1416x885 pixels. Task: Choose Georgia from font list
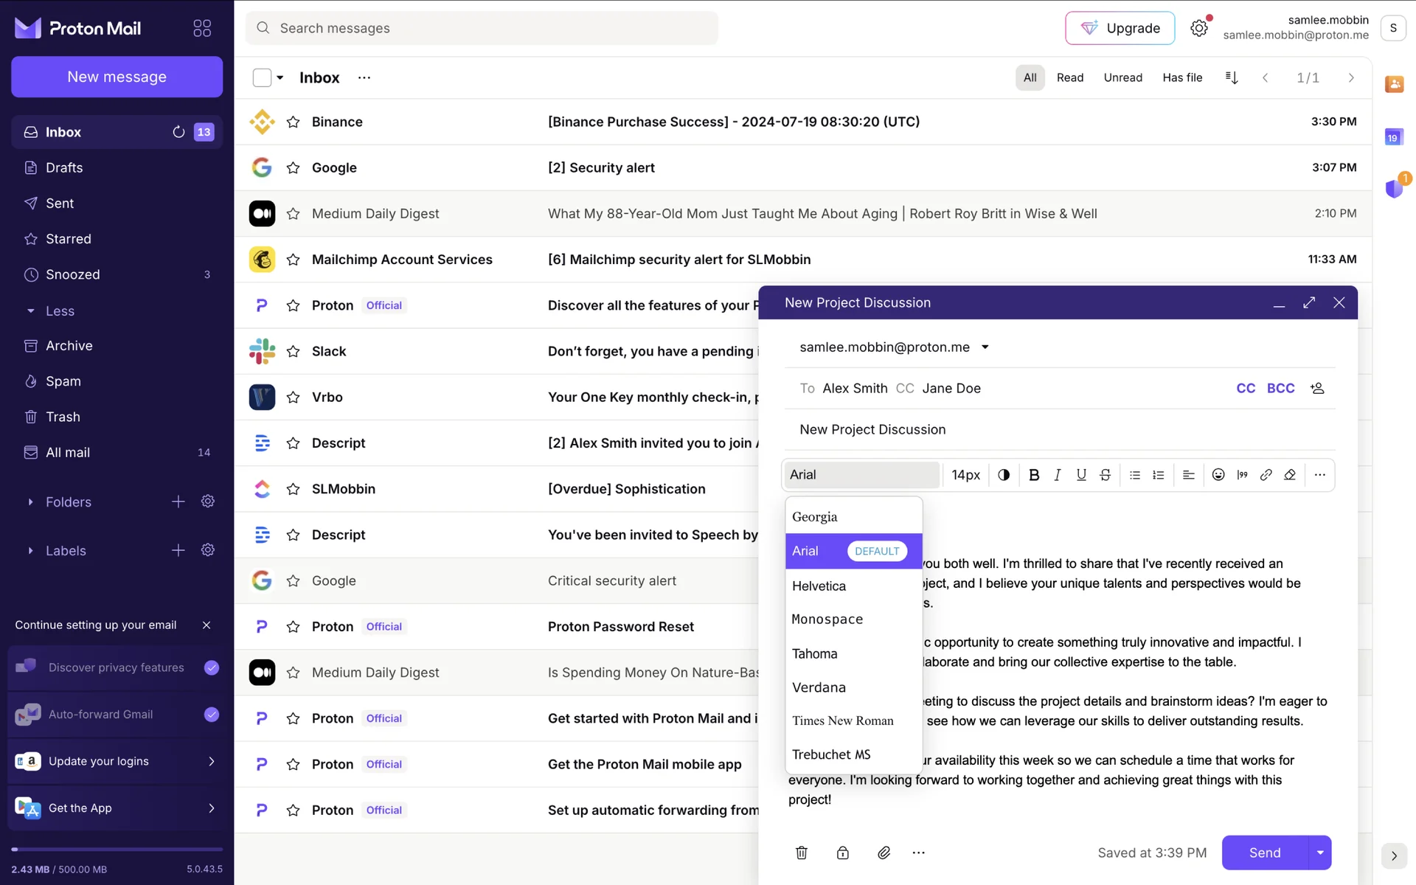815,517
